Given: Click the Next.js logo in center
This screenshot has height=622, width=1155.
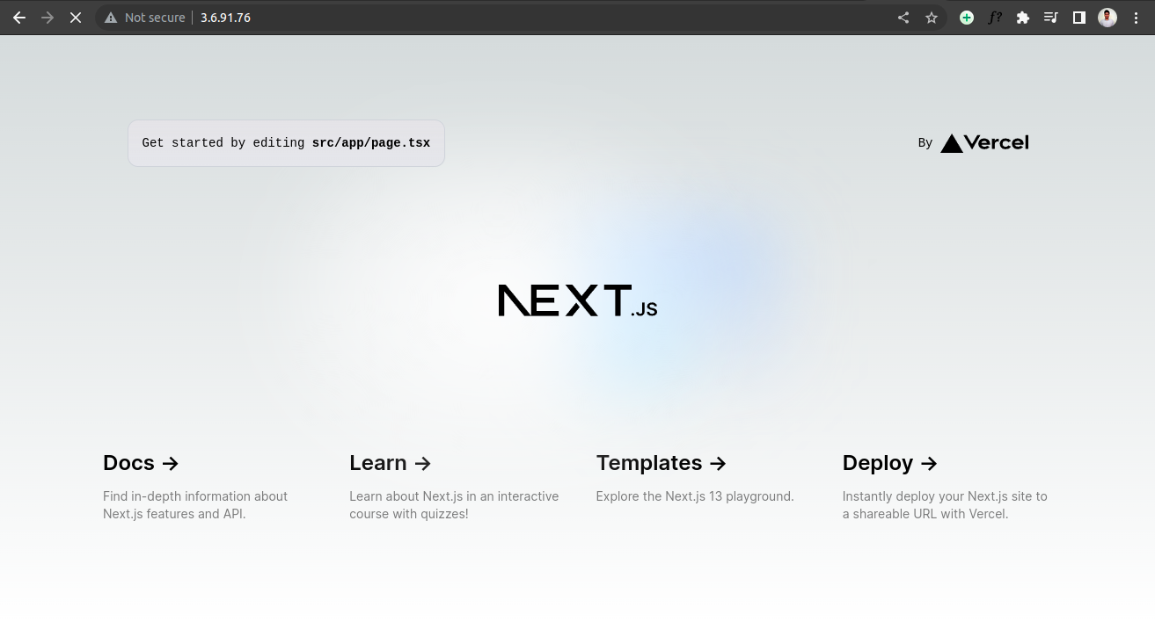Looking at the screenshot, I should pos(578,300).
